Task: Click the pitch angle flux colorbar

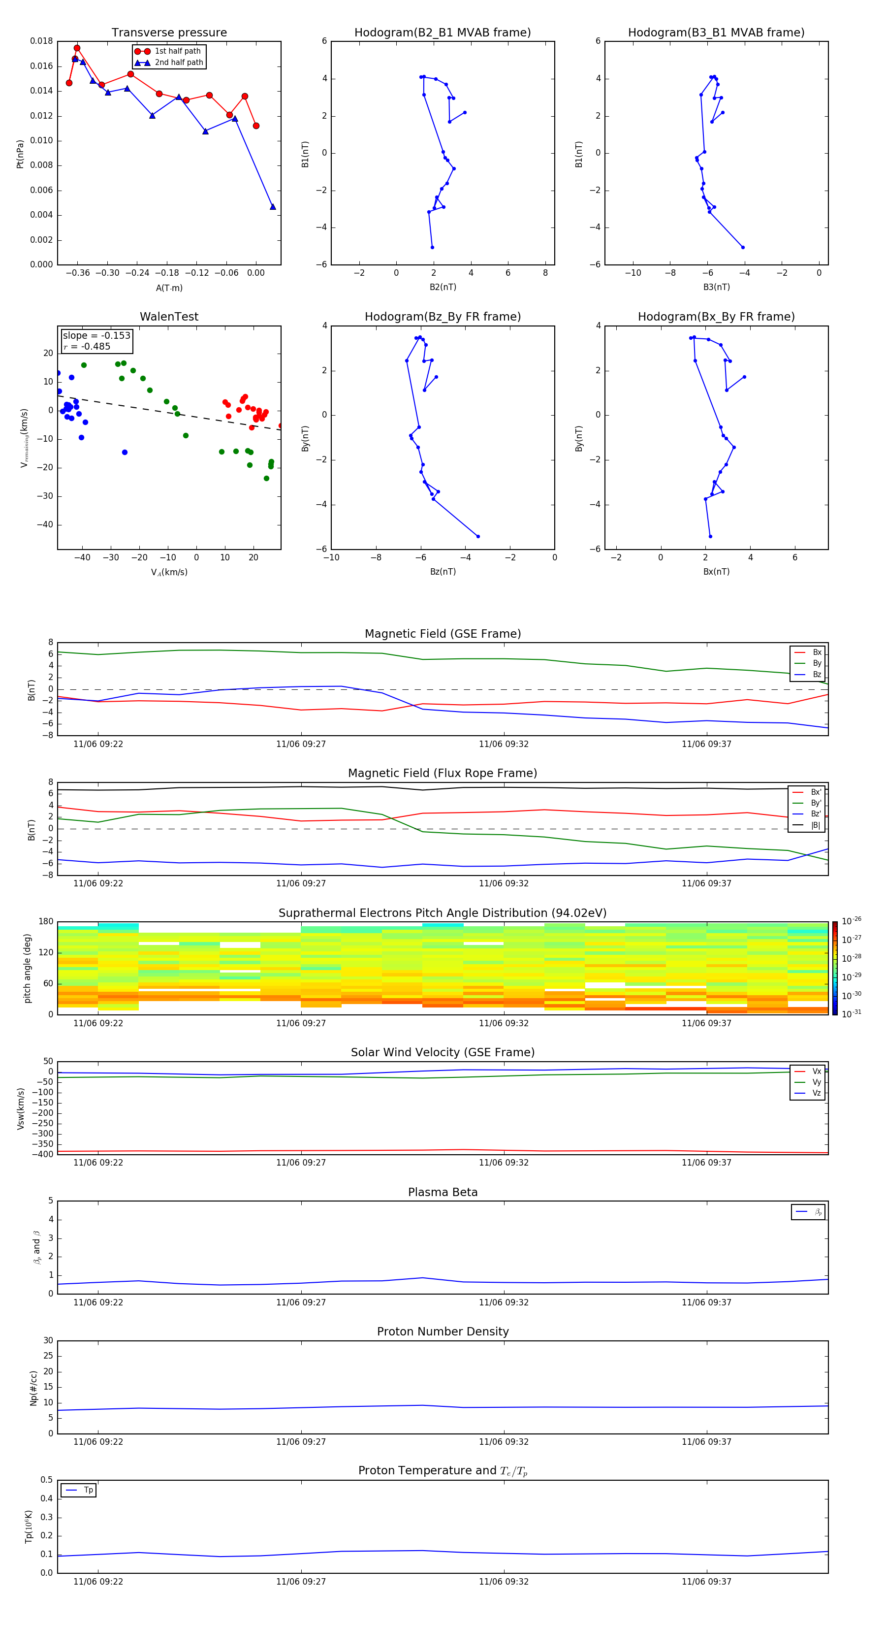Action: click(834, 968)
